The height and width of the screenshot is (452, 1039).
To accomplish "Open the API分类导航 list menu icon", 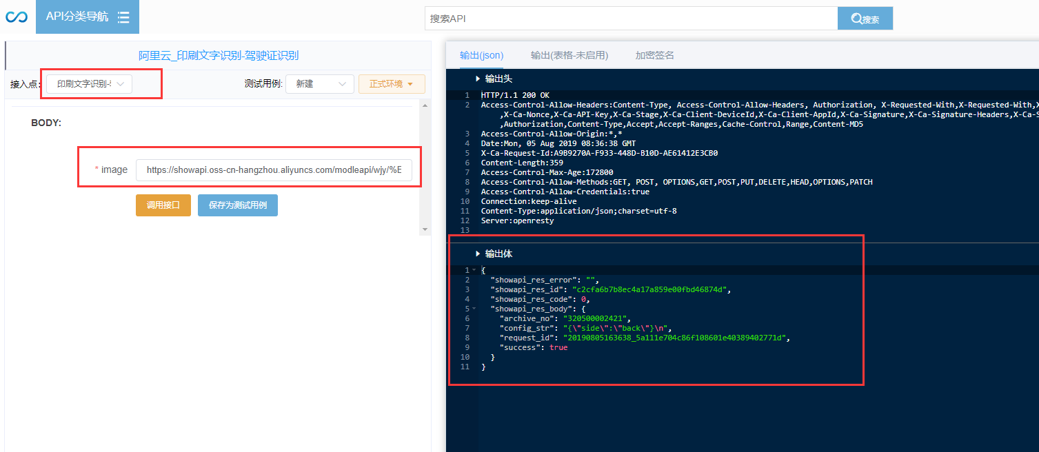I will [x=123, y=17].
